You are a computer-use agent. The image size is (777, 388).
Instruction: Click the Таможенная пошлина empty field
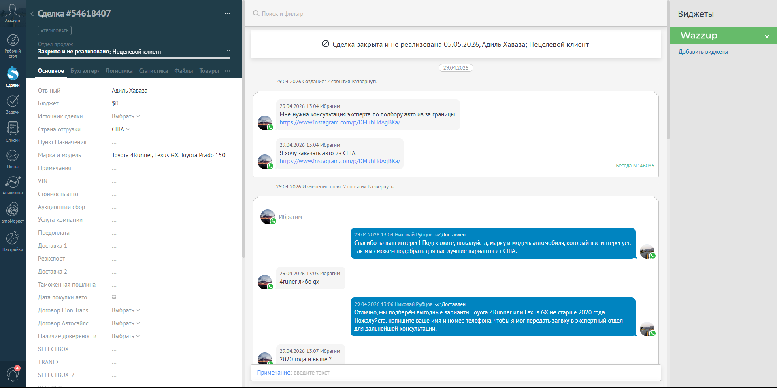pyautogui.click(x=114, y=285)
